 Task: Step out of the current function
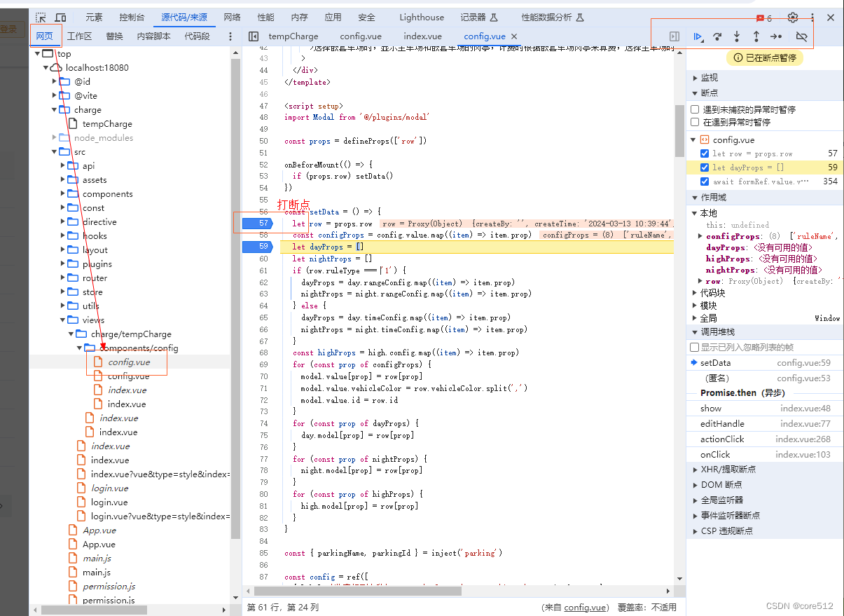756,36
